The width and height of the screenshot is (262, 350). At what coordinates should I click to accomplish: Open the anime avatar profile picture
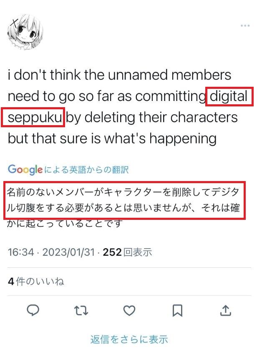pyautogui.click(x=25, y=32)
